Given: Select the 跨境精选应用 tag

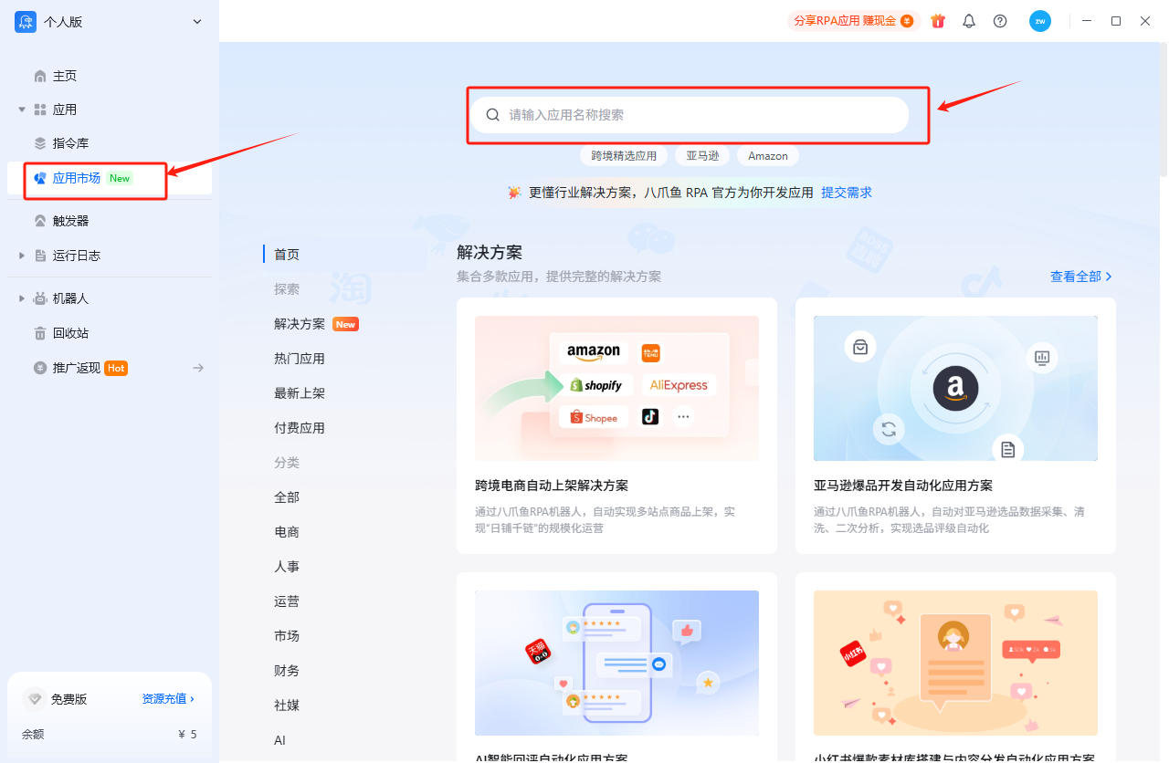Looking at the screenshot, I should tap(624, 156).
